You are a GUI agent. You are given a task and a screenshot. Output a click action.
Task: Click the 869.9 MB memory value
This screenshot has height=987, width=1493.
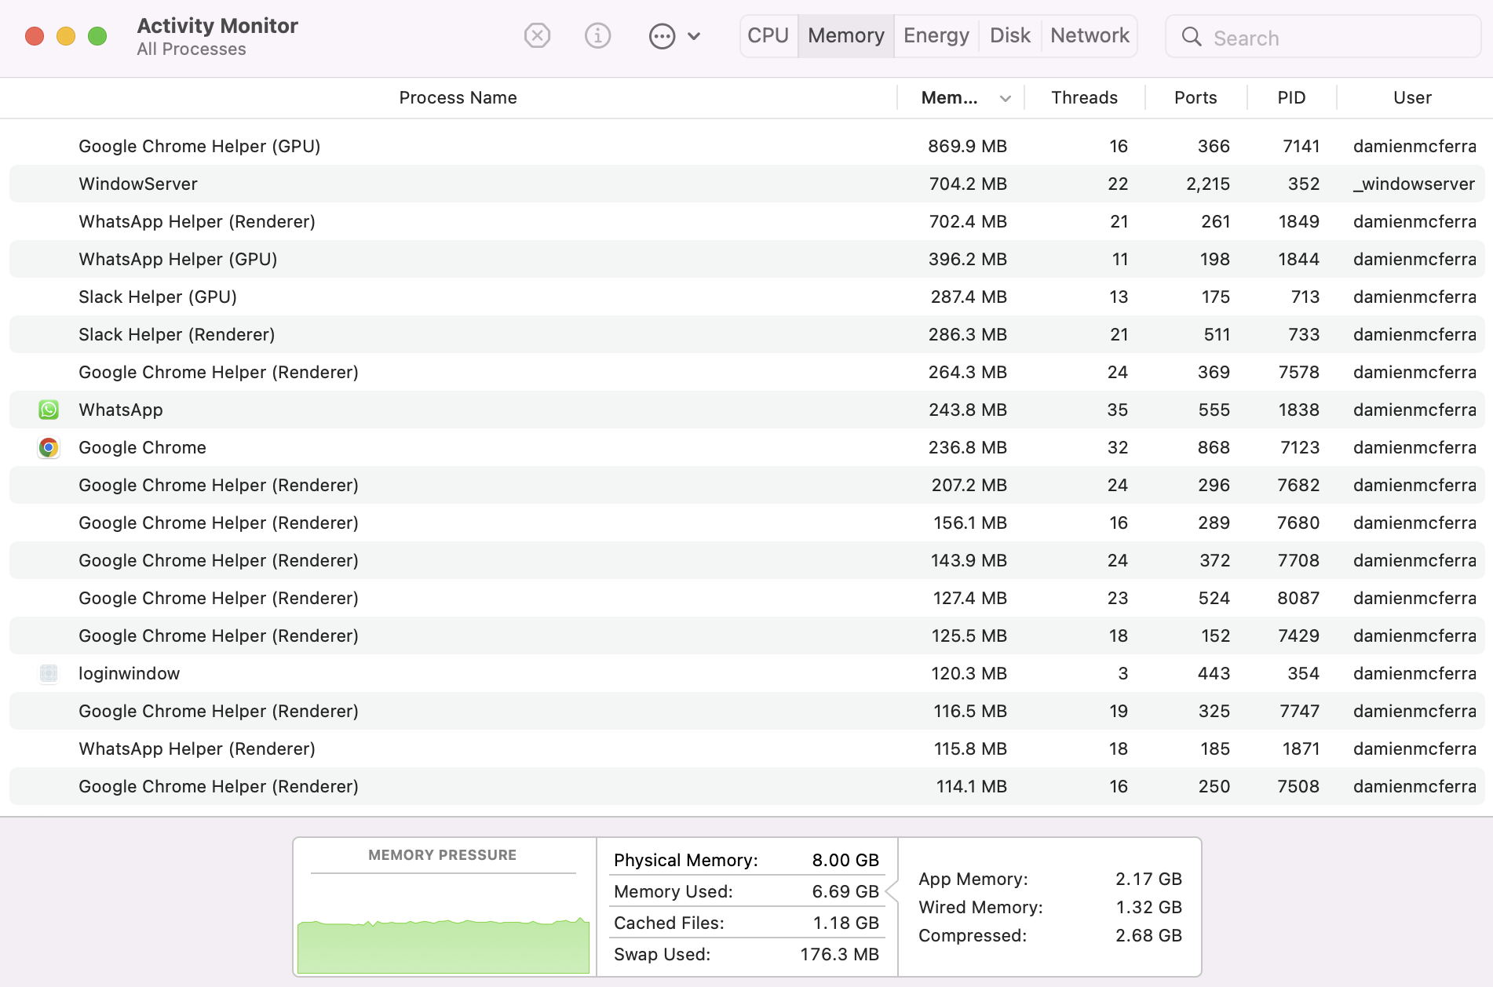click(967, 146)
